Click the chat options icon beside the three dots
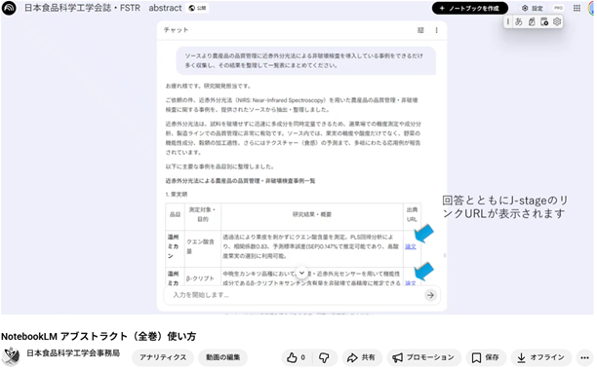Image resolution: width=597 pixels, height=369 pixels. (x=420, y=30)
